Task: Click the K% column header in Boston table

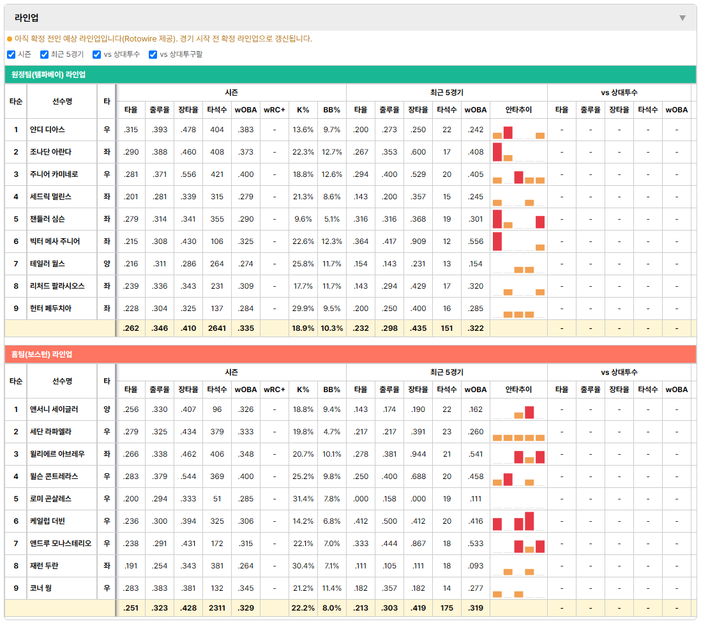Action: coord(303,390)
